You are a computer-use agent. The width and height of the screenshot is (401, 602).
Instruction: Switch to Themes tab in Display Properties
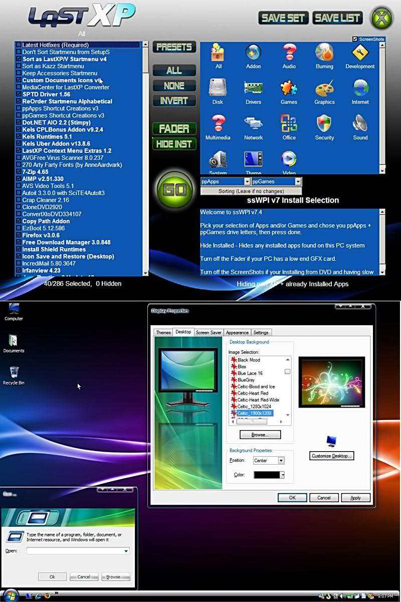point(163,332)
